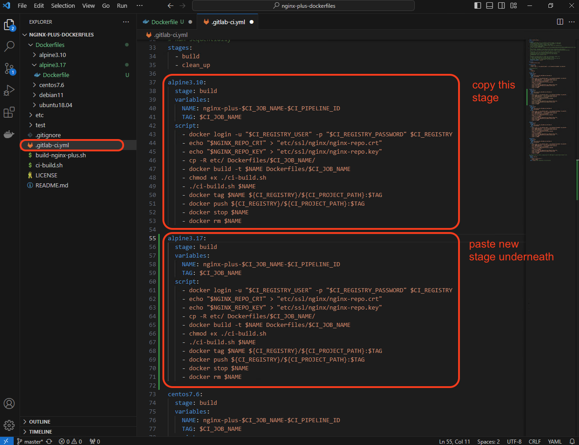The height and width of the screenshot is (445, 579).
Task: Switch to the Dockerfile editor tab
Action: point(167,22)
